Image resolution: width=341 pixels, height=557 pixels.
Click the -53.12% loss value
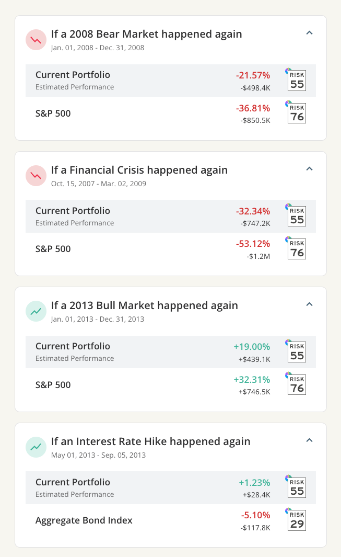pos(253,243)
